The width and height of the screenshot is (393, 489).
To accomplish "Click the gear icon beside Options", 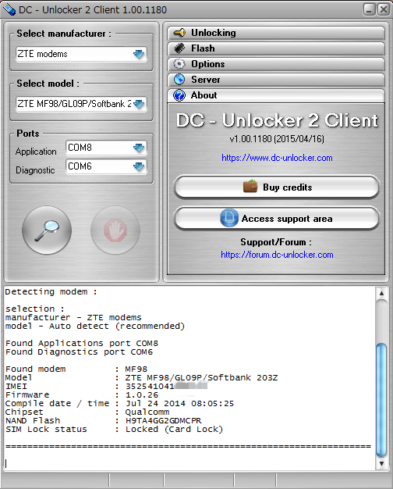I will [x=179, y=63].
